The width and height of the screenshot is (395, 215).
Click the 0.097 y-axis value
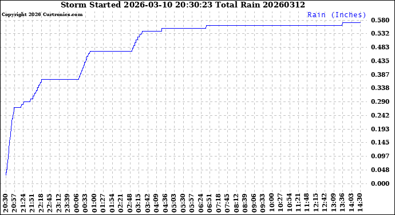pyautogui.click(x=380, y=156)
